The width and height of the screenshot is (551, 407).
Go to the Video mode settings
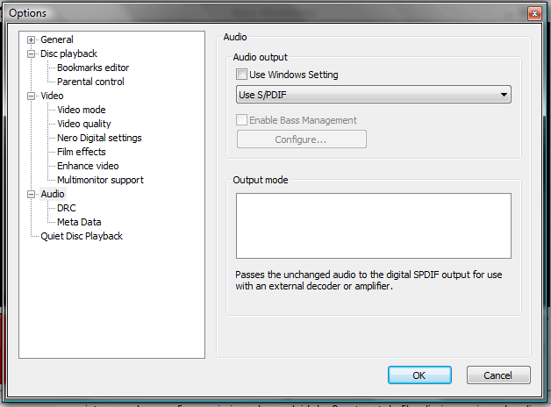pyautogui.click(x=81, y=110)
